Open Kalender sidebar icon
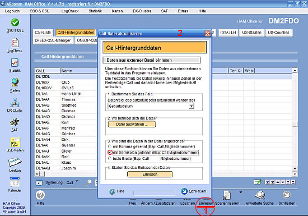 [x=15, y=182]
